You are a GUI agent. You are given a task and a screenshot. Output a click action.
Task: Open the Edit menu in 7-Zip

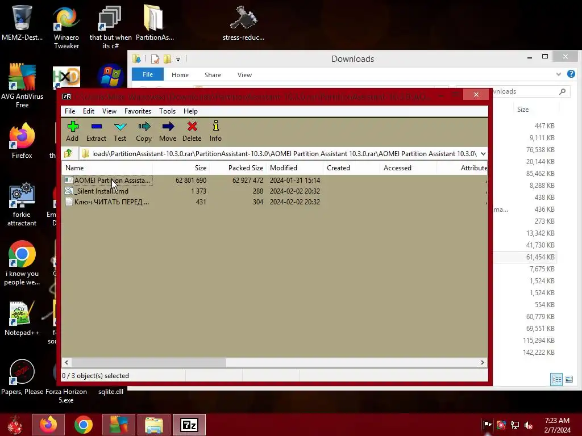pyautogui.click(x=88, y=111)
